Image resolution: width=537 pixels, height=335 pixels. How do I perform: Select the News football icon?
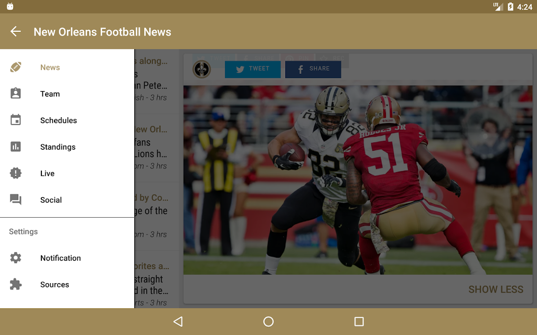point(15,67)
